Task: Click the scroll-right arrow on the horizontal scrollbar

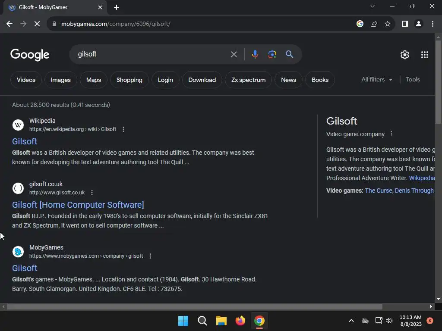Action: coord(431,306)
